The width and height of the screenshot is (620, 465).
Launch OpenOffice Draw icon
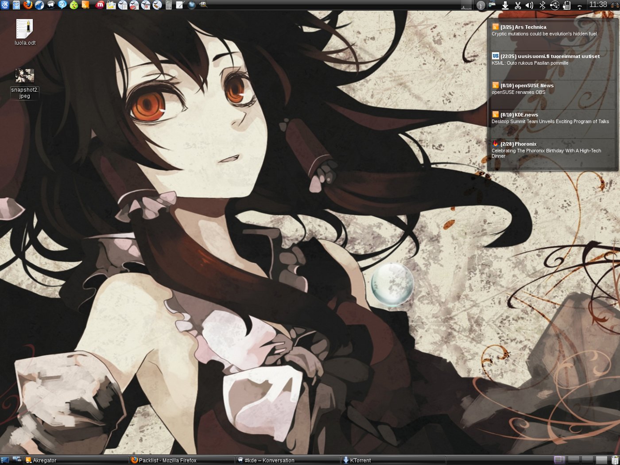click(157, 5)
